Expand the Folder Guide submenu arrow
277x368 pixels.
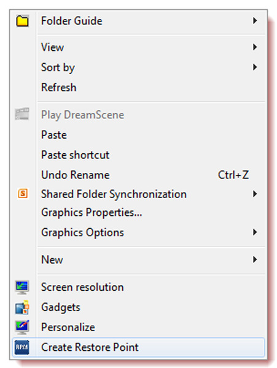pos(255,21)
